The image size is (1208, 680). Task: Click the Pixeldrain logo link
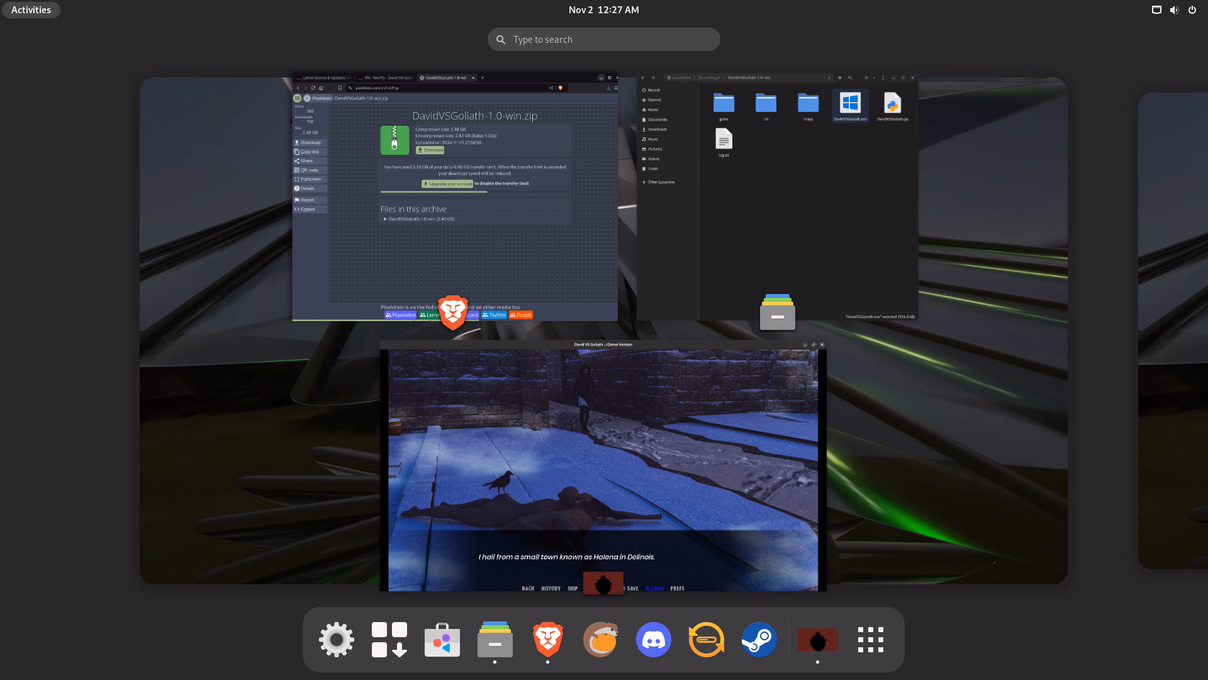coord(318,98)
